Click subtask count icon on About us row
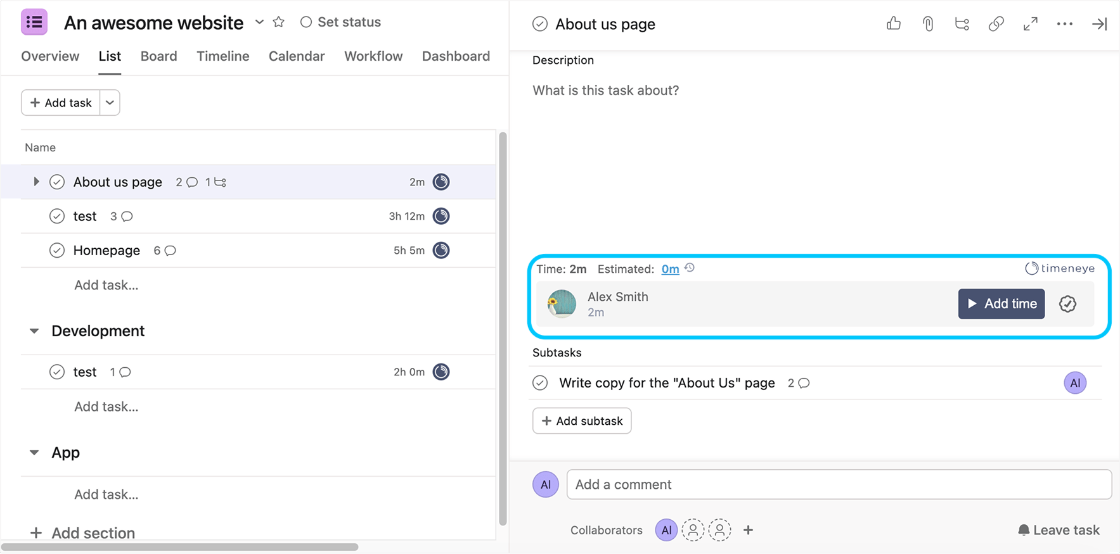1120x554 pixels. (216, 182)
